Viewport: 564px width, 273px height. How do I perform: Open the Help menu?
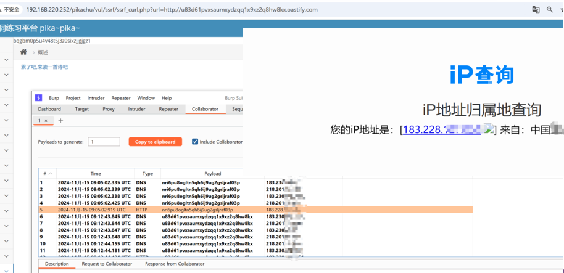[x=167, y=98]
